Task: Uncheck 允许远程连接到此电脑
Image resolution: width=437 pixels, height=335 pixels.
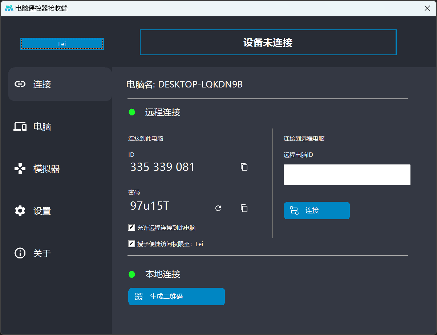Action: tap(131, 227)
